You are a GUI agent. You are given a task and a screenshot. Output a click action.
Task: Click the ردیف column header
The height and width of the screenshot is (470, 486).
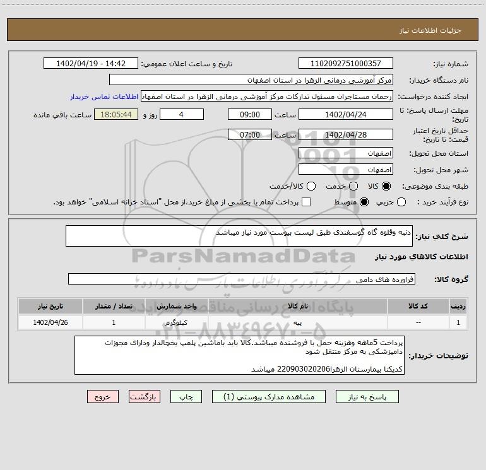pos(458,306)
